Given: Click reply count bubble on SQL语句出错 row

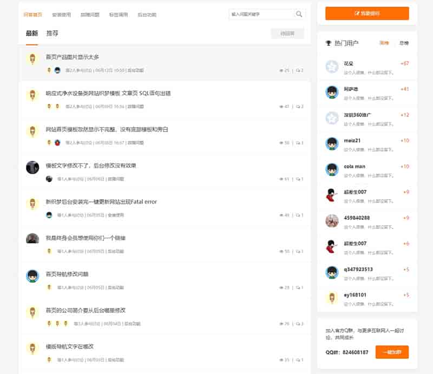Looking at the screenshot, I should (x=298, y=107).
